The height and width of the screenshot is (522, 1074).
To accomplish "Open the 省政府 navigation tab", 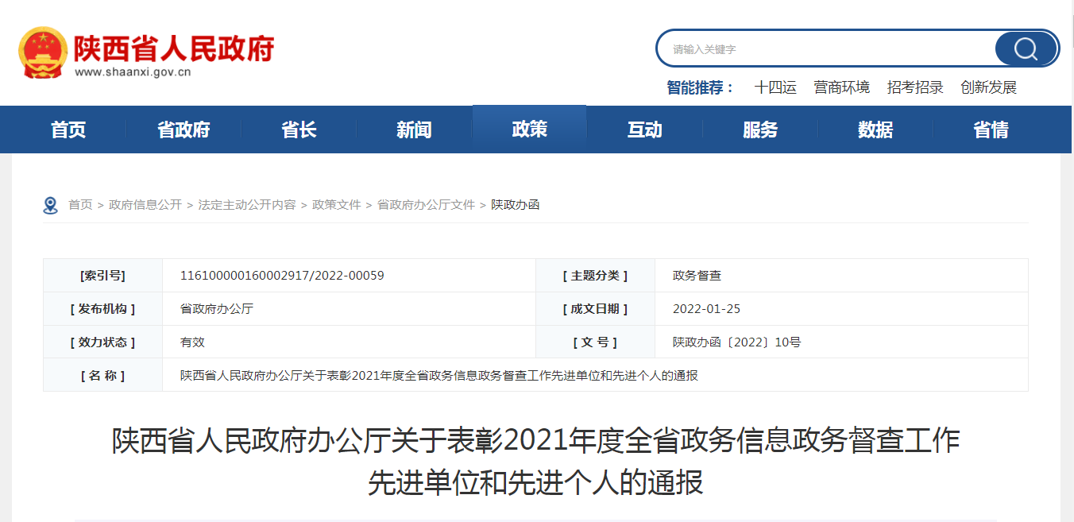I will click(x=184, y=130).
